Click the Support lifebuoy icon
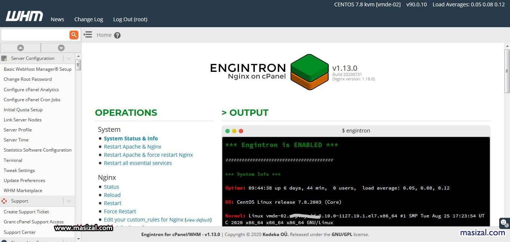Screen dimensions: 510x242 pyautogui.click(x=4, y=201)
